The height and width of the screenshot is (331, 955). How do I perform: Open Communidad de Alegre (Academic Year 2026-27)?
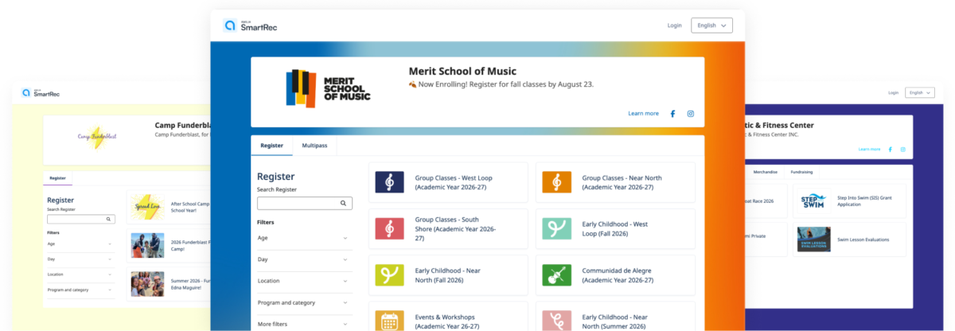coord(615,275)
